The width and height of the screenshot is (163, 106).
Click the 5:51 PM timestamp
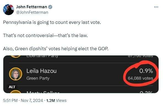(x=10, y=101)
